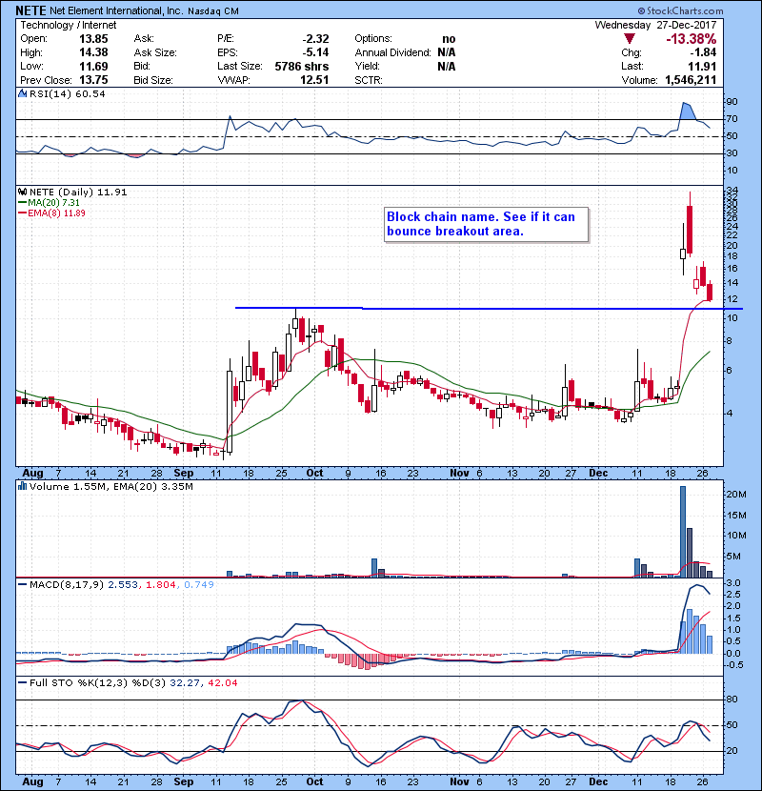Image resolution: width=762 pixels, height=791 pixels.
Task: Select the Low value 11.69
Action: (x=93, y=66)
